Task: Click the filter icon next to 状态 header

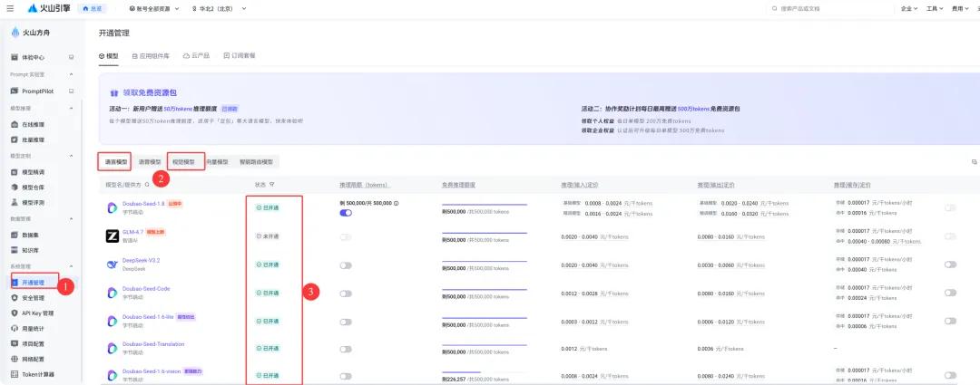Action: [272, 184]
